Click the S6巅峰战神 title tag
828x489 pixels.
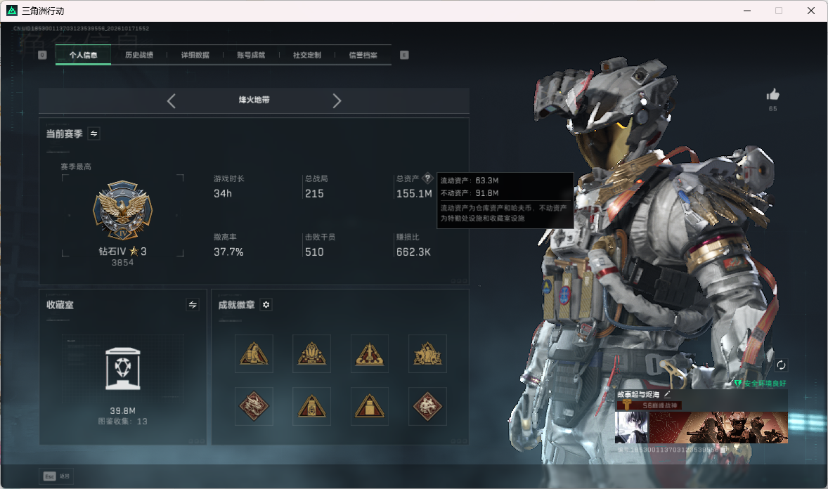tap(649, 405)
